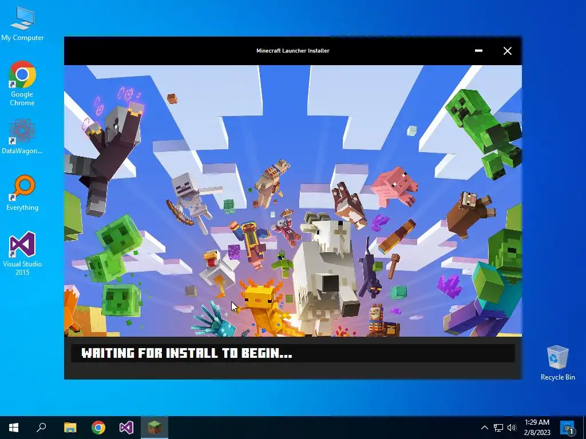Select the Minecraft installer taskbar icon
Viewport: 586px width, 439px height.
tap(155, 428)
